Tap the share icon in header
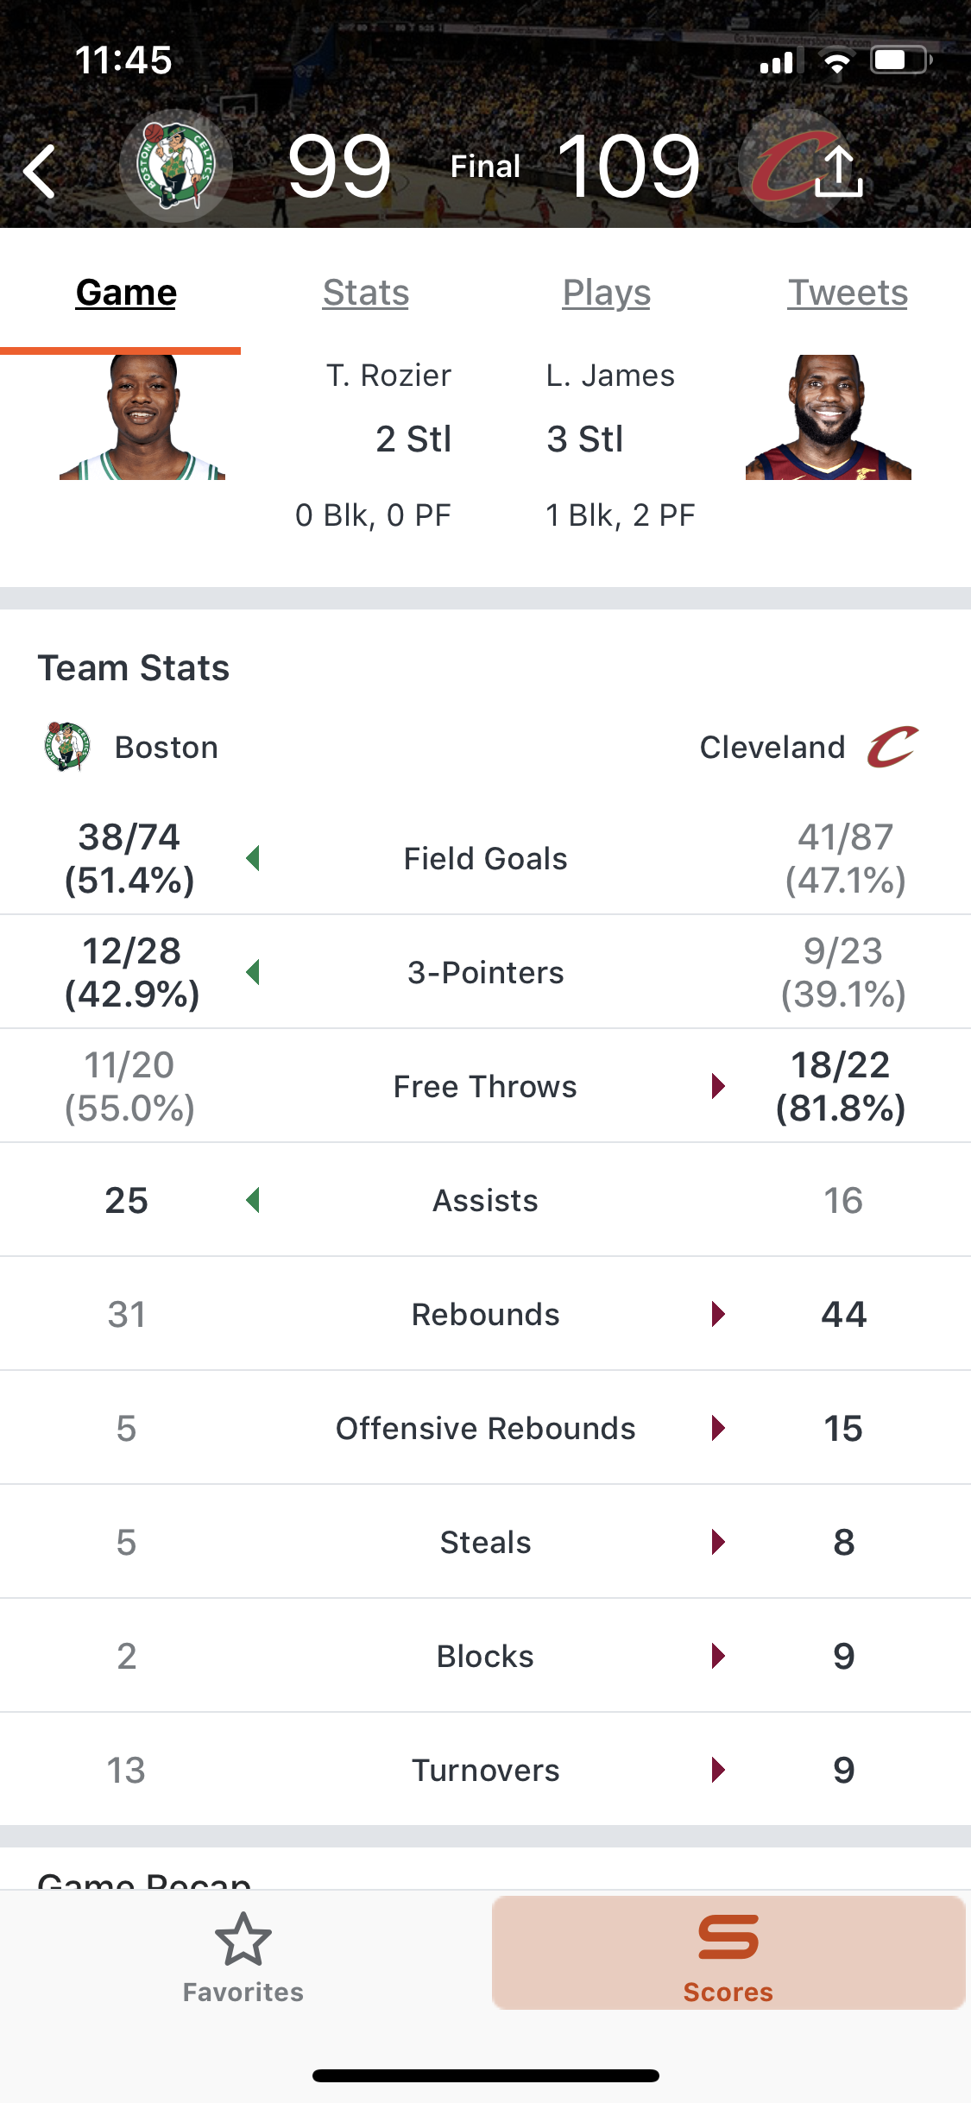The image size is (971, 2103). click(839, 170)
